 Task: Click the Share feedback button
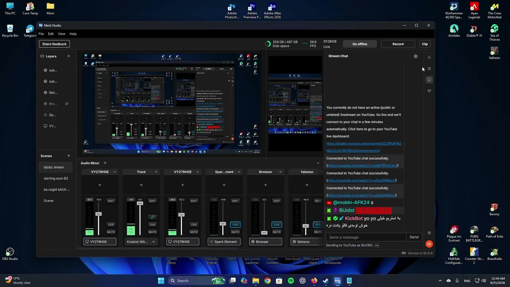click(x=54, y=44)
